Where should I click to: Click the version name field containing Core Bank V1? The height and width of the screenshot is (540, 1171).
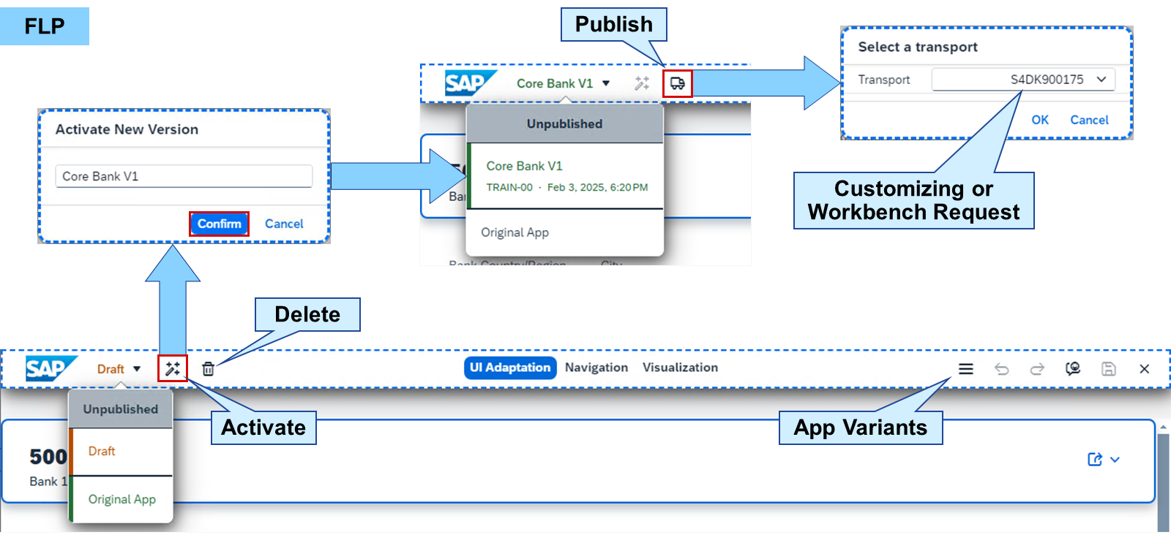[x=184, y=176]
